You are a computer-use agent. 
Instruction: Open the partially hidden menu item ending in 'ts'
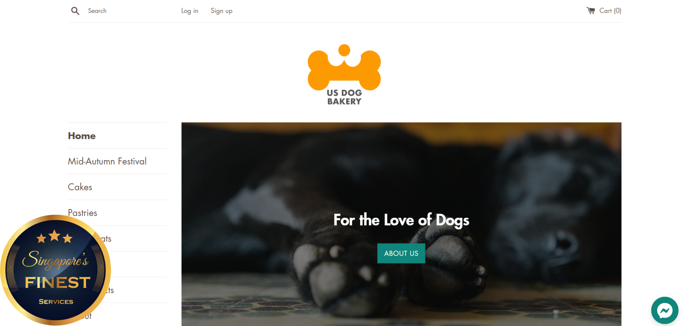[x=110, y=290]
